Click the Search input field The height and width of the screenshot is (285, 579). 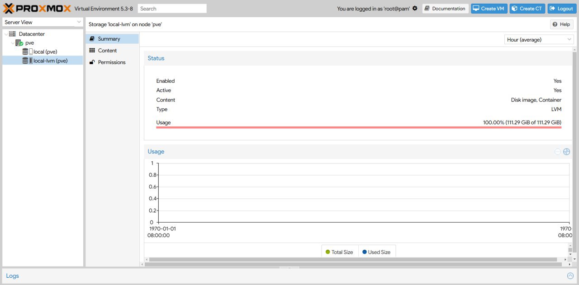point(172,9)
